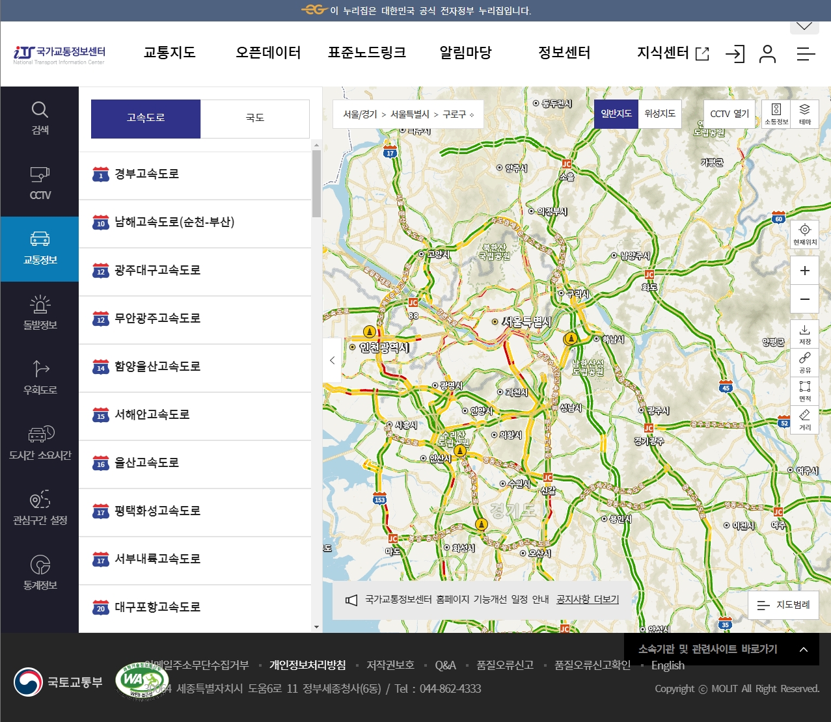Open 품질오류신고확인 footer link
831x722 pixels.
click(592, 665)
